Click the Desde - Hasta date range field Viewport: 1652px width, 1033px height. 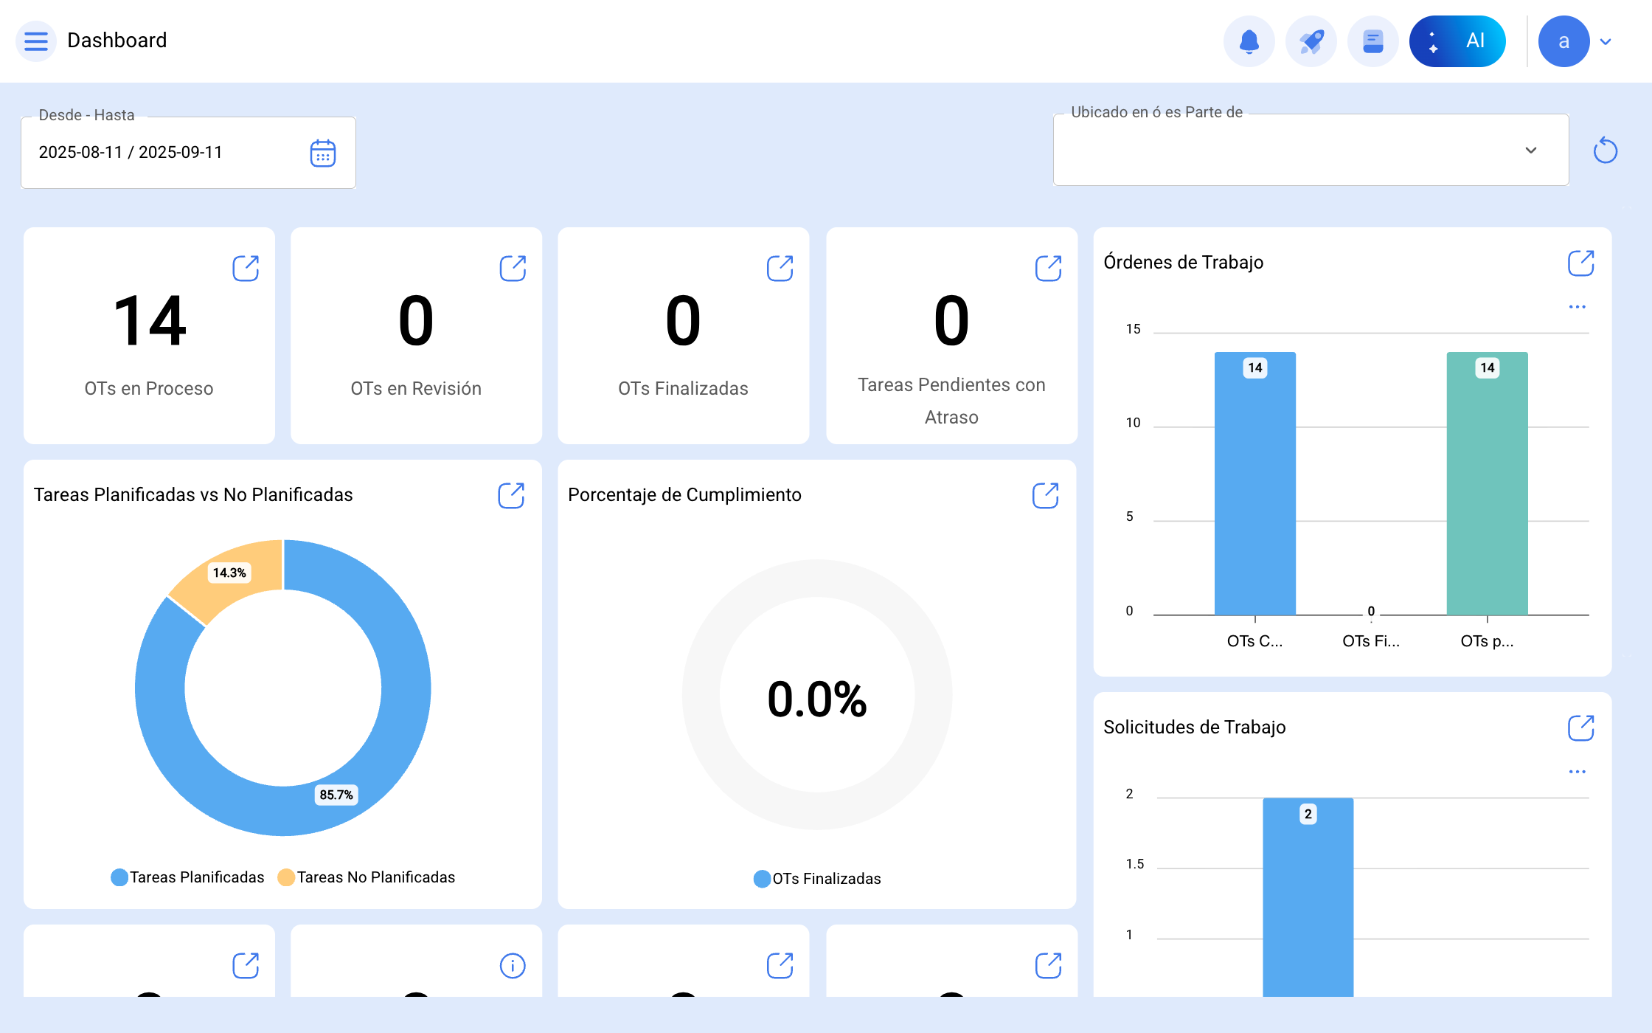pyautogui.click(x=162, y=153)
